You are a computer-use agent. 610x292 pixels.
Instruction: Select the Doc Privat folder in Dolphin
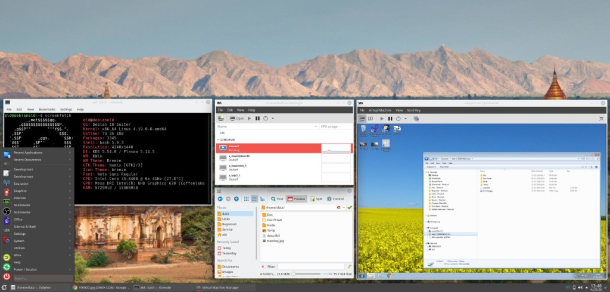272,220
